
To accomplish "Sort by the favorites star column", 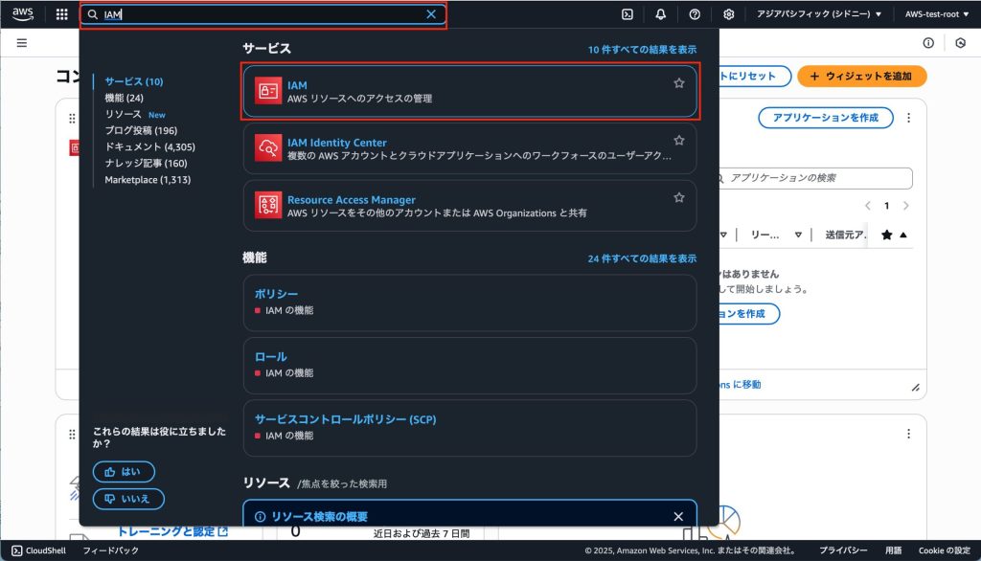I will click(x=894, y=236).
